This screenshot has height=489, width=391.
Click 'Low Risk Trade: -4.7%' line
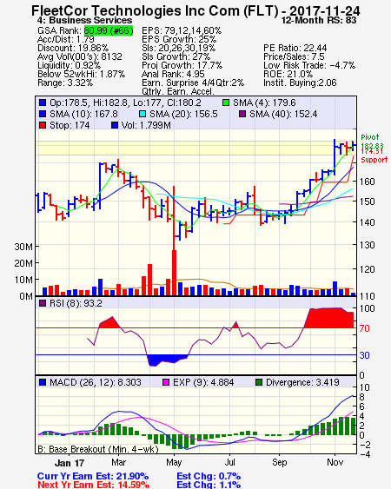click(309, 65)
